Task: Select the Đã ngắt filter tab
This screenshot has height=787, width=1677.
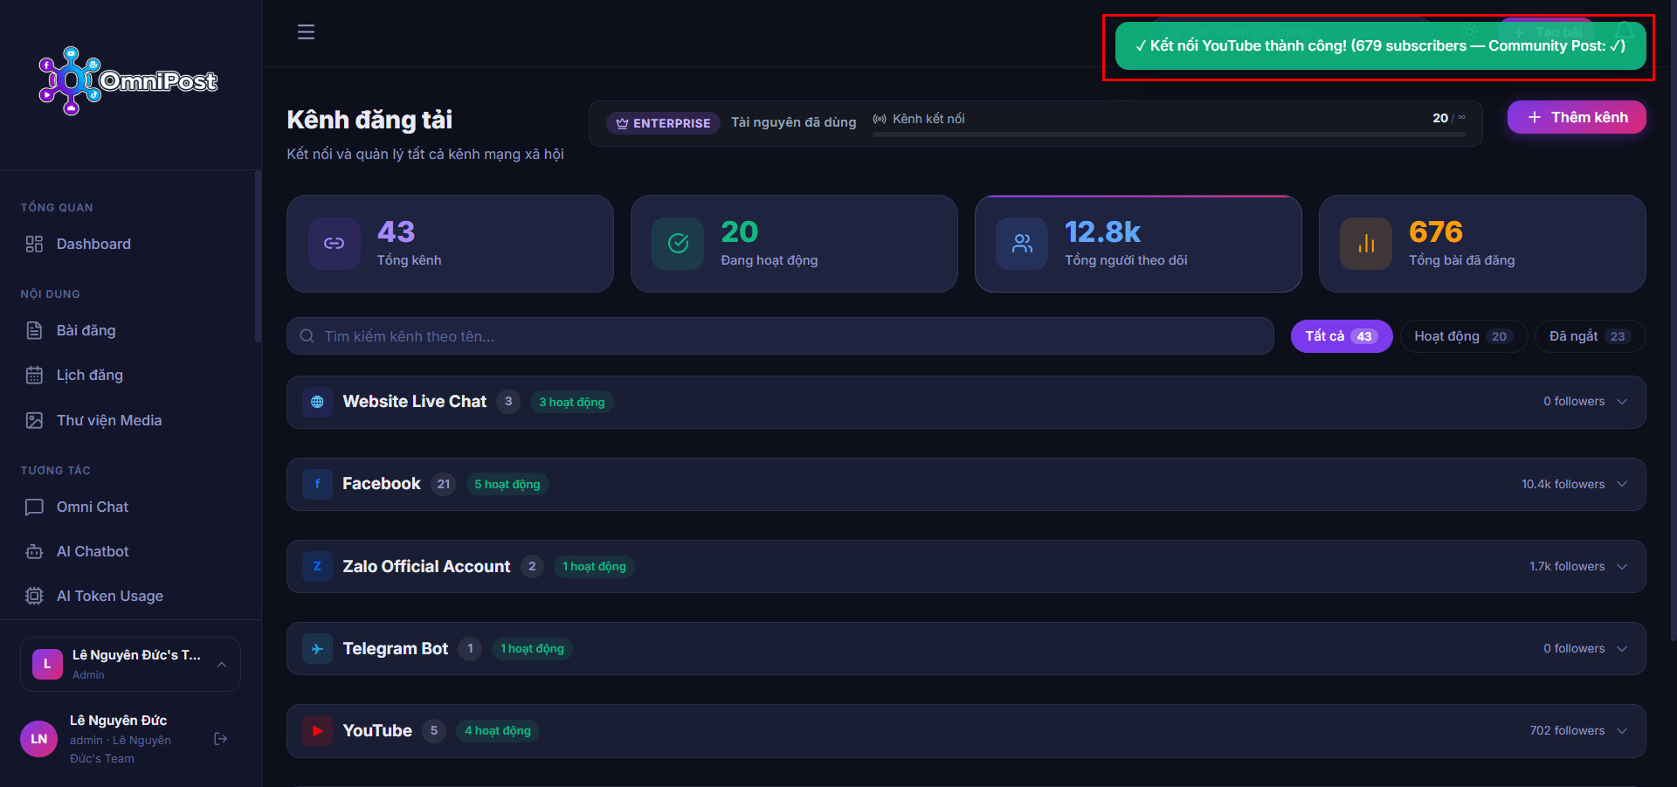Action: click(1590, 336)
